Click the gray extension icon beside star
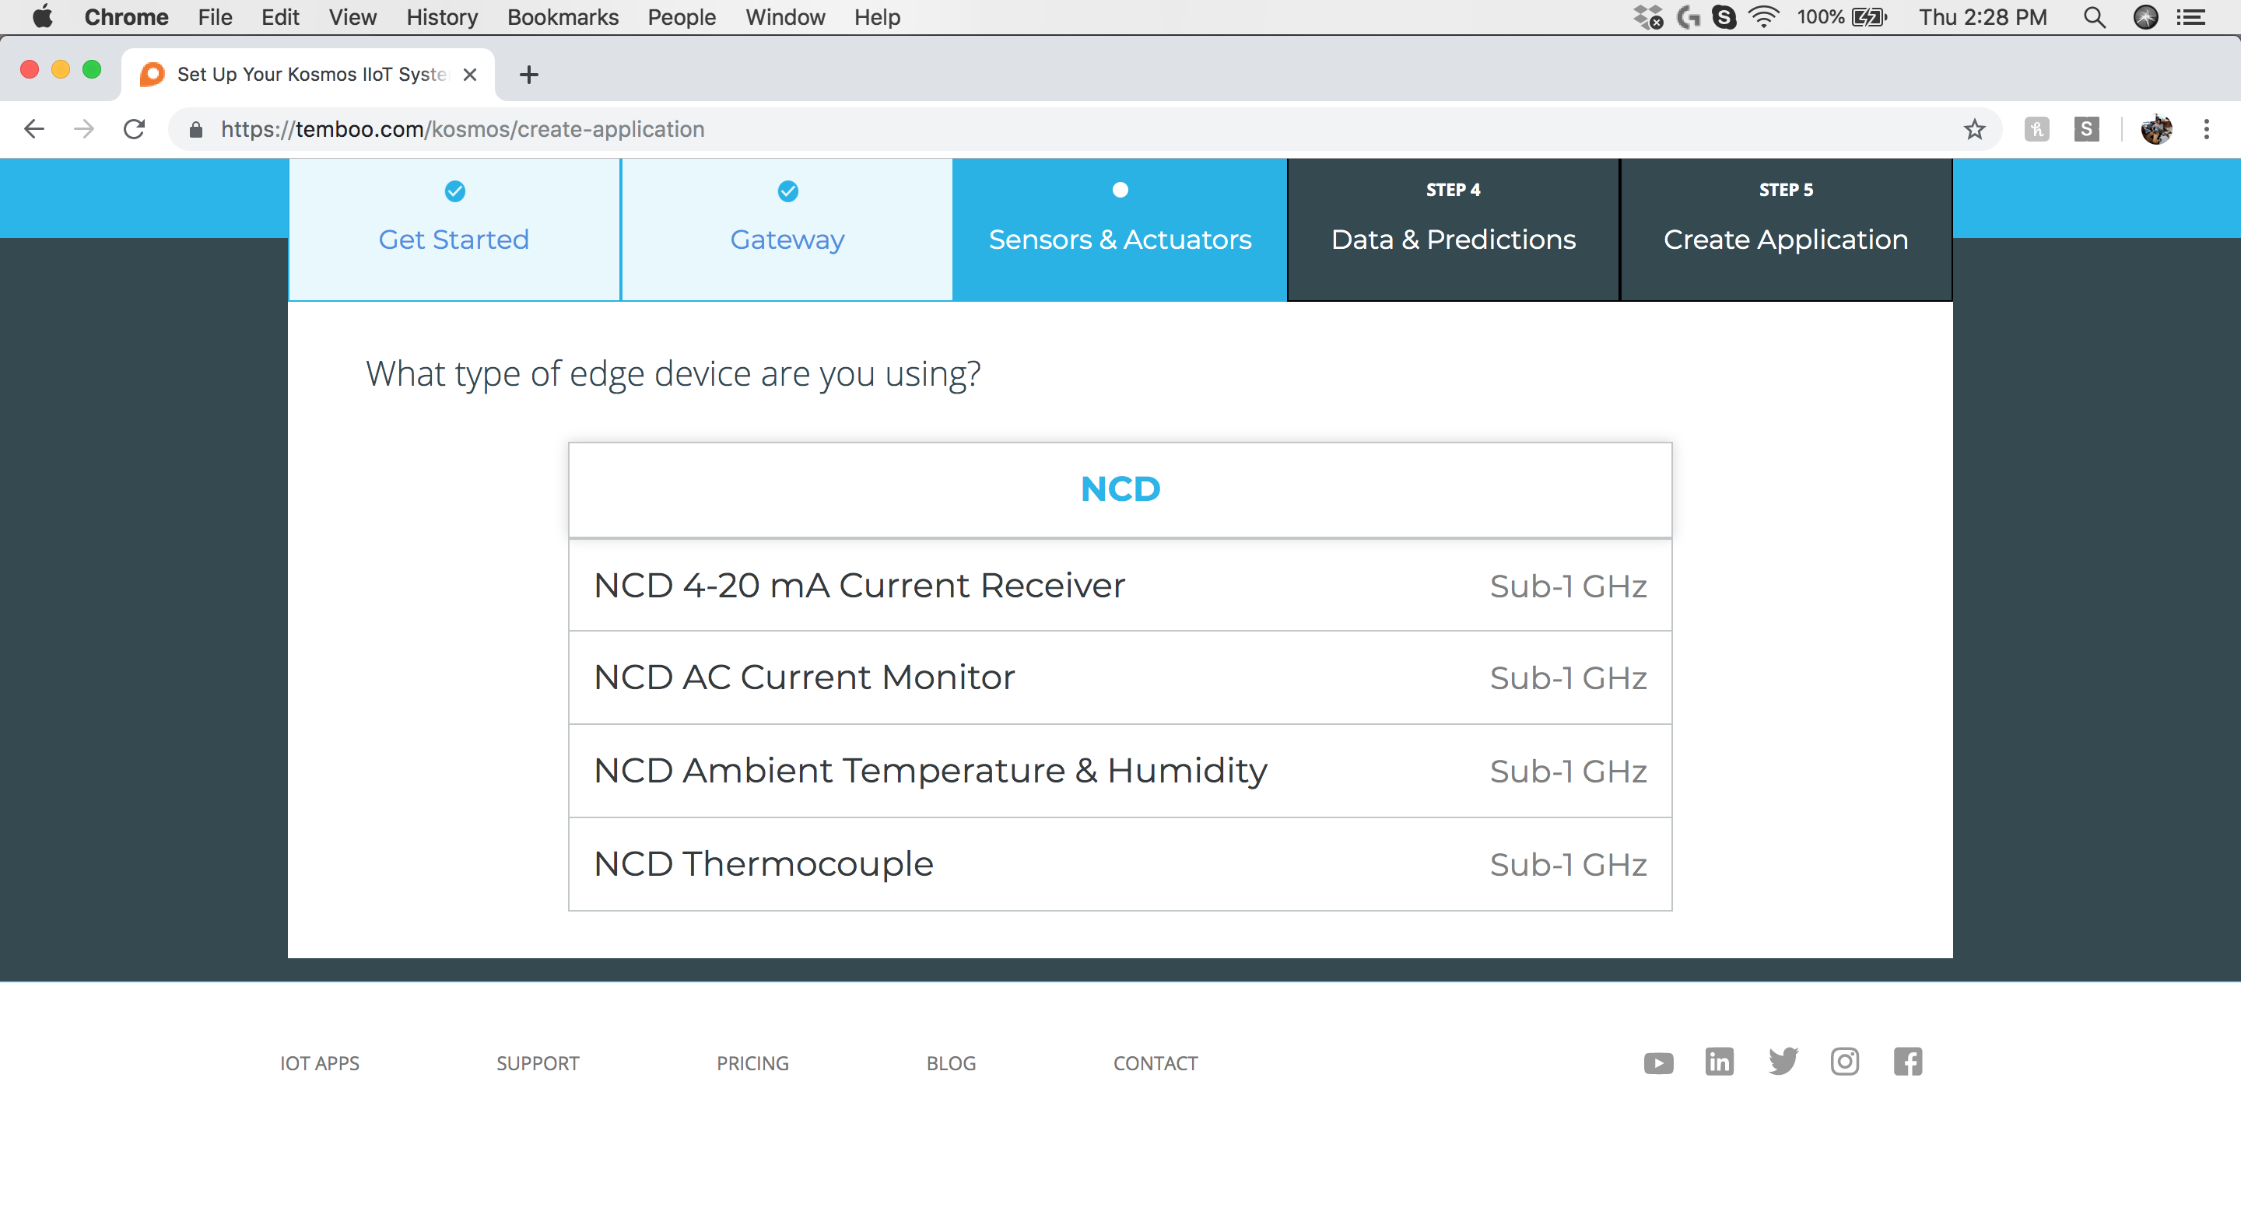 2036,130
